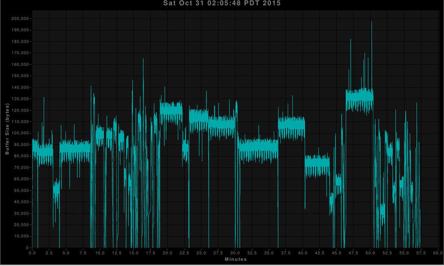Click the 10,000 y-axis tick label

click(x=21, y=236)
